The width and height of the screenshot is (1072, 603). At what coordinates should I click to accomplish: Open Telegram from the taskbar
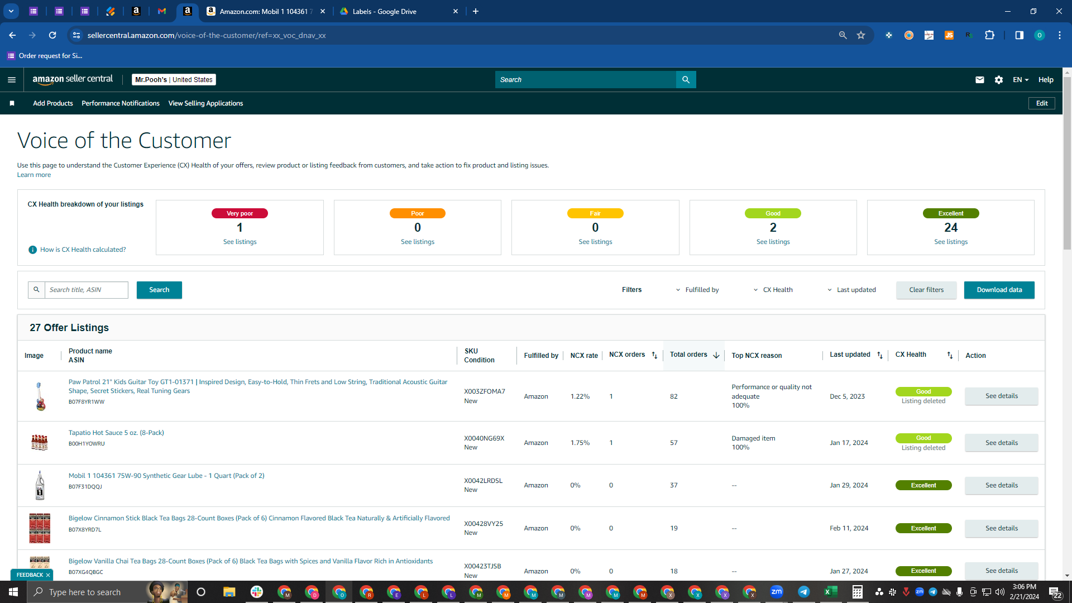pos(803,592)
